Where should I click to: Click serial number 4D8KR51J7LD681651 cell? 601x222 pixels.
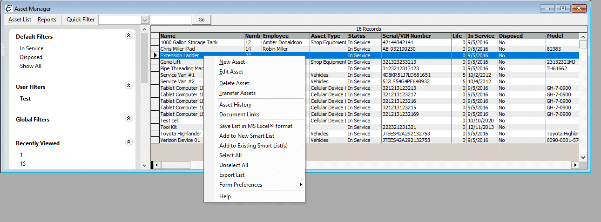pyautogui.click(x=416, y=75)
